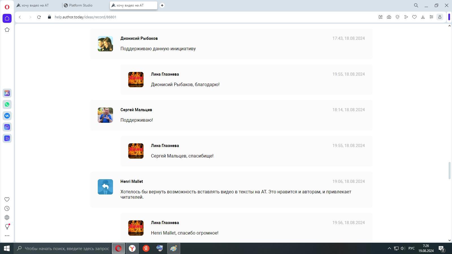Click the Дионисий Рыбаков author name

pyautogui.click(x=139, y=38)
